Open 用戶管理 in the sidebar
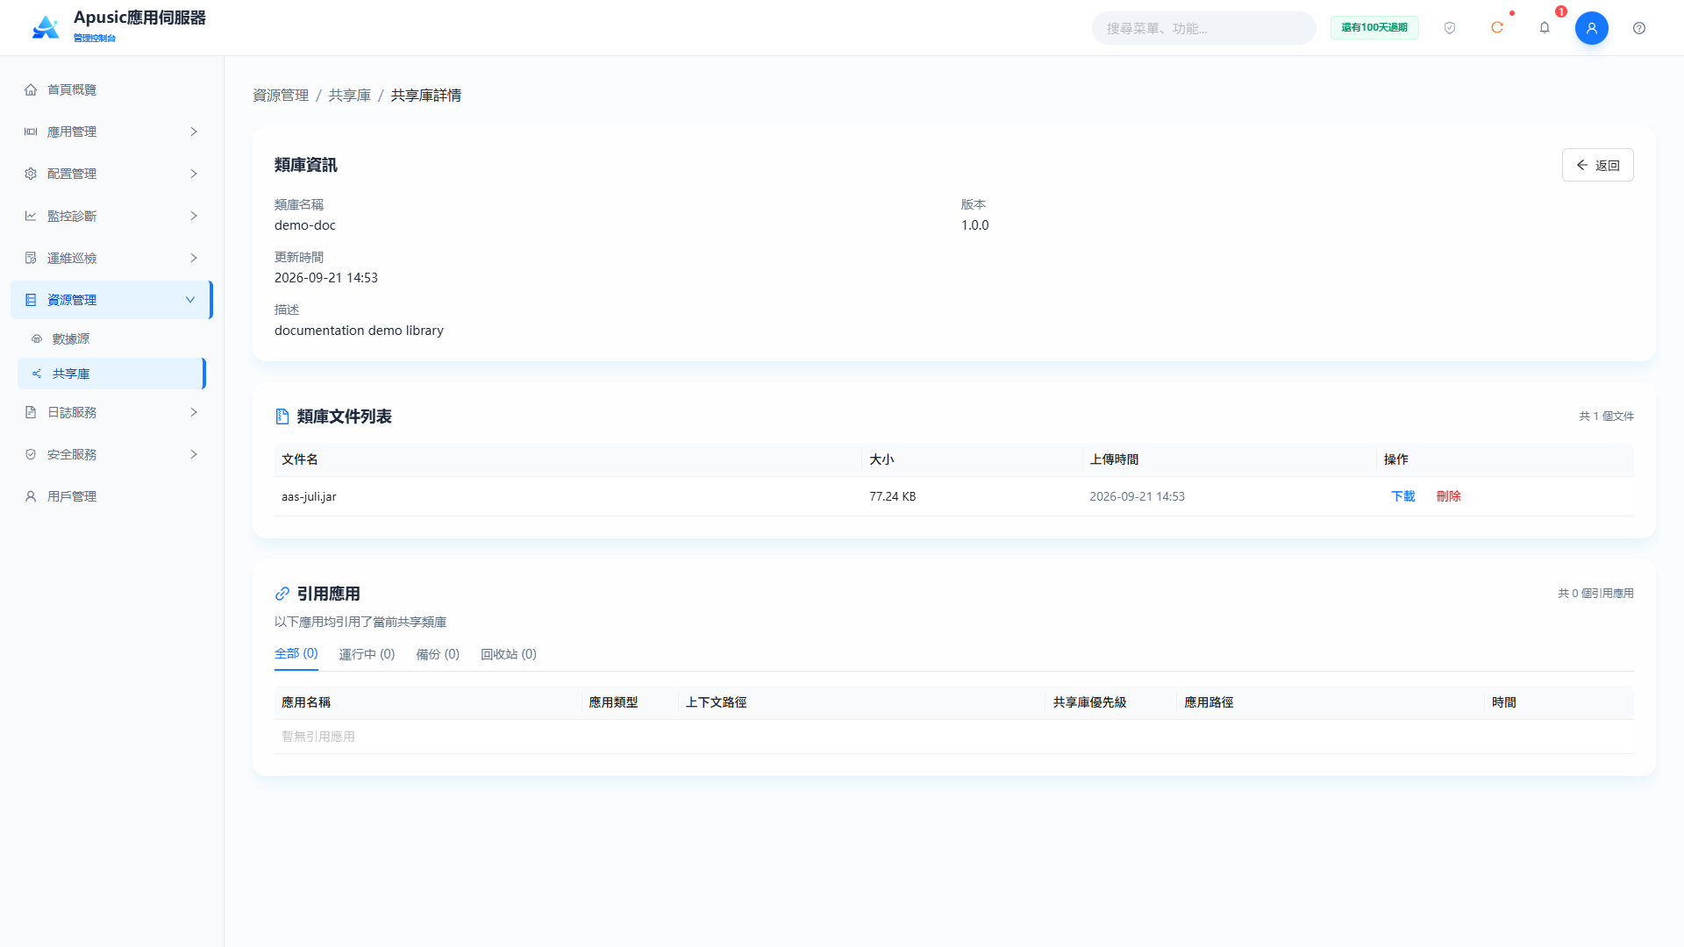1684x947 pixels. click(x=111, y=496)
